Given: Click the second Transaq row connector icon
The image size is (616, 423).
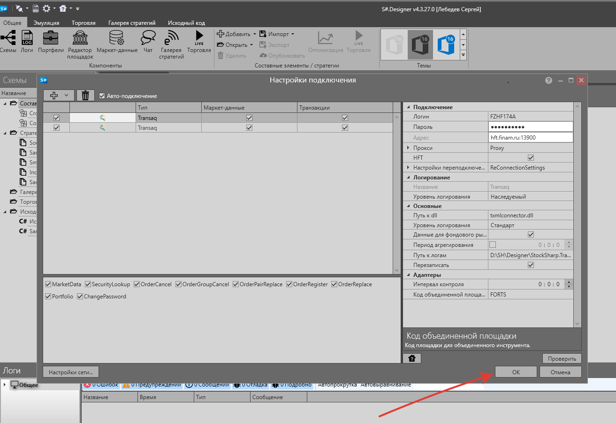Looking at the screenshot, I should point(103,127).
